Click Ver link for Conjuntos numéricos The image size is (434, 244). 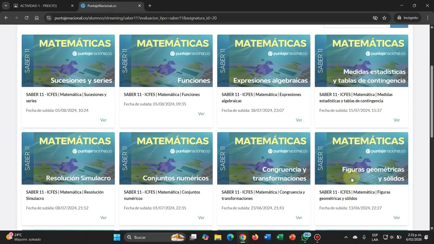point(201,218)
